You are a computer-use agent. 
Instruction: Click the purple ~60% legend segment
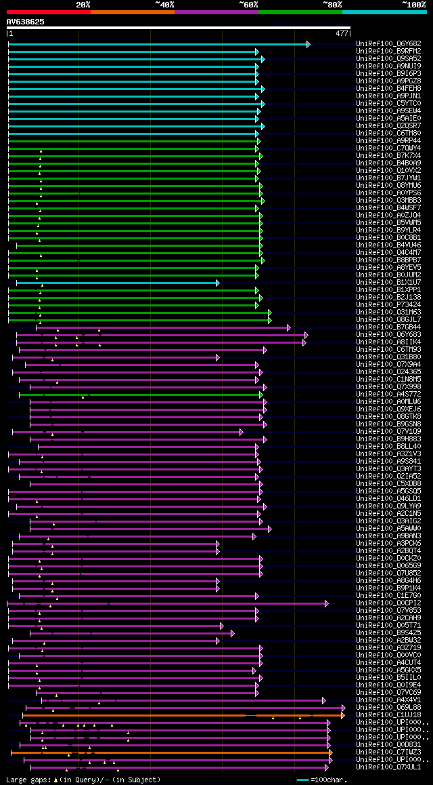point(216,12)
